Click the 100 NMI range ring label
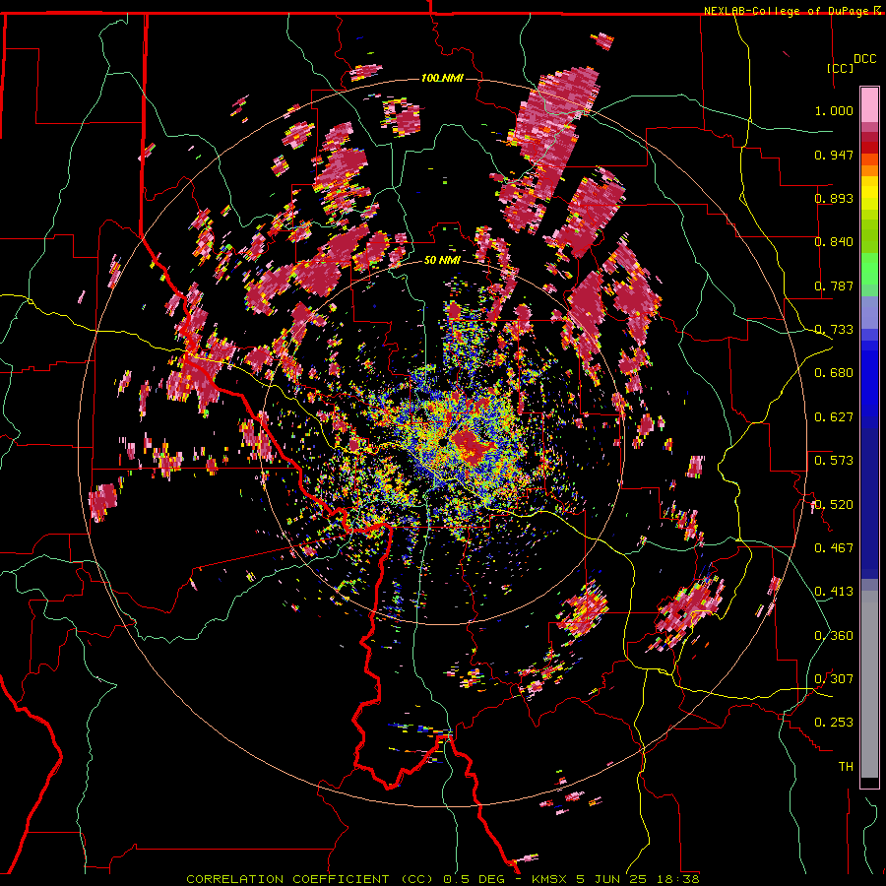The width and height of the screenshot is (886, 886). coord(442,78)
